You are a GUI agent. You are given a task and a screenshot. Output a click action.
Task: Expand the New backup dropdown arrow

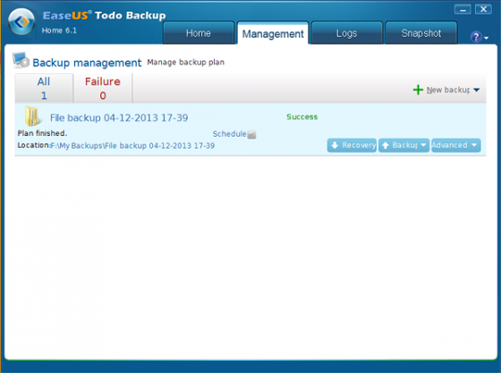(x=476, y=90)
